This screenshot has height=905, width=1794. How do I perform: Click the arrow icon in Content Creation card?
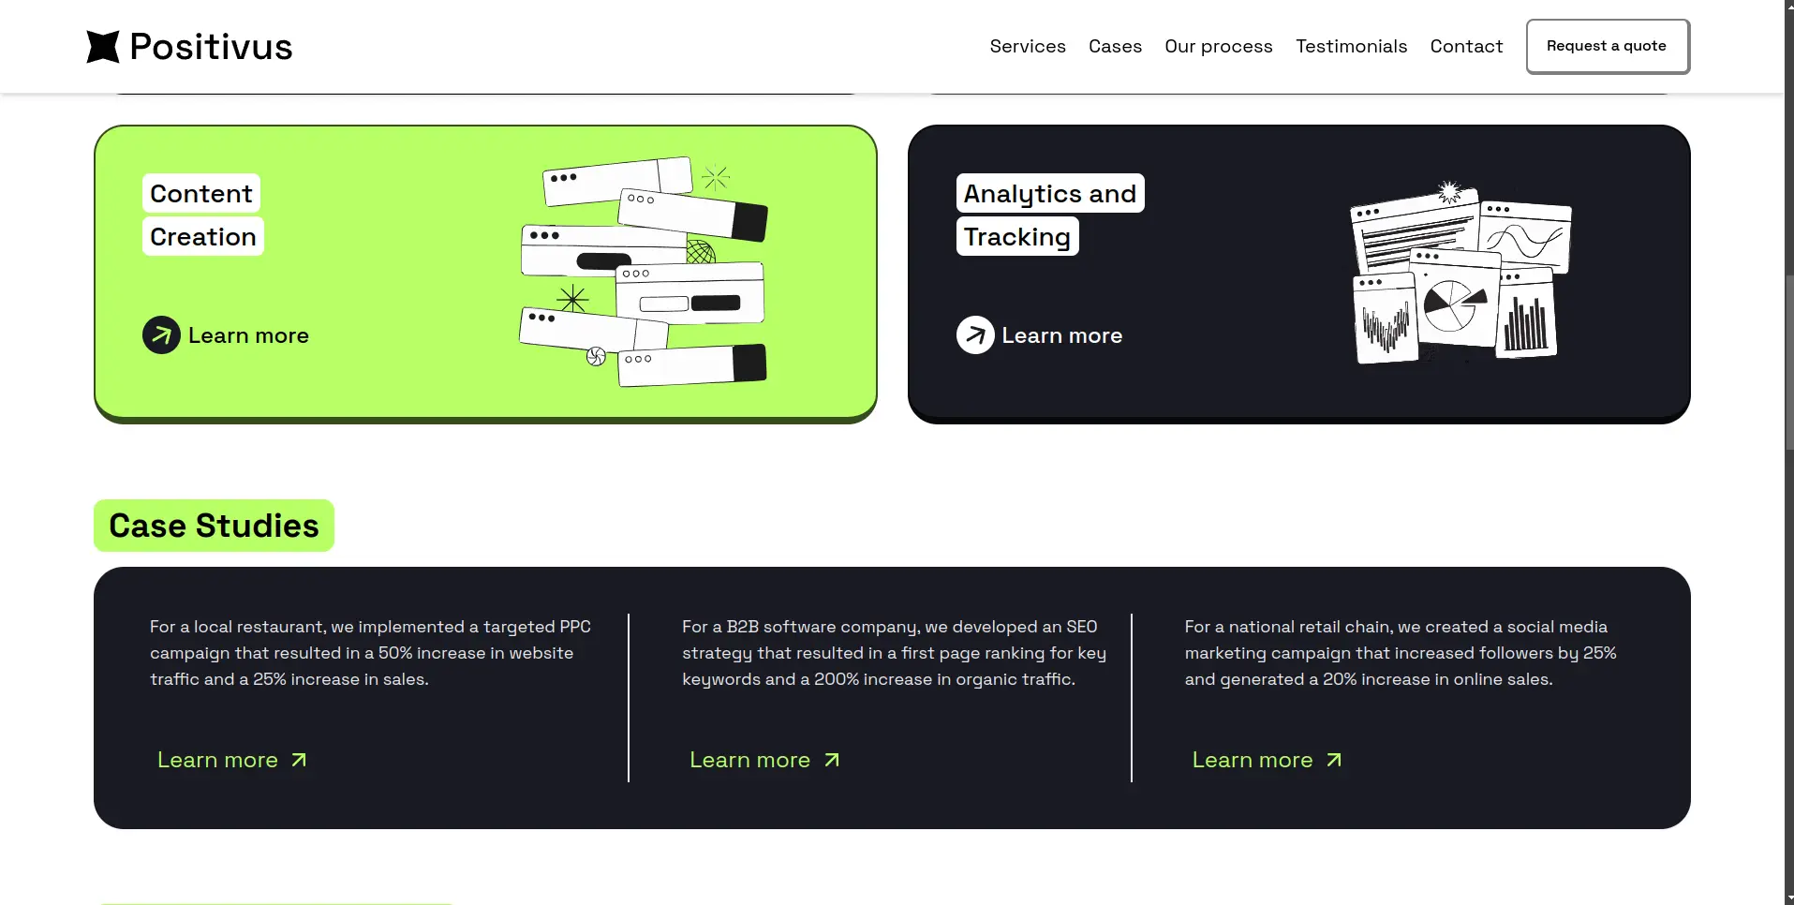tap(161, 335)
